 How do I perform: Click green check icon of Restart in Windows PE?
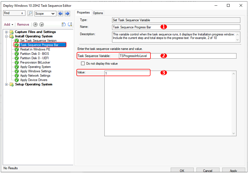click(17, 49)
